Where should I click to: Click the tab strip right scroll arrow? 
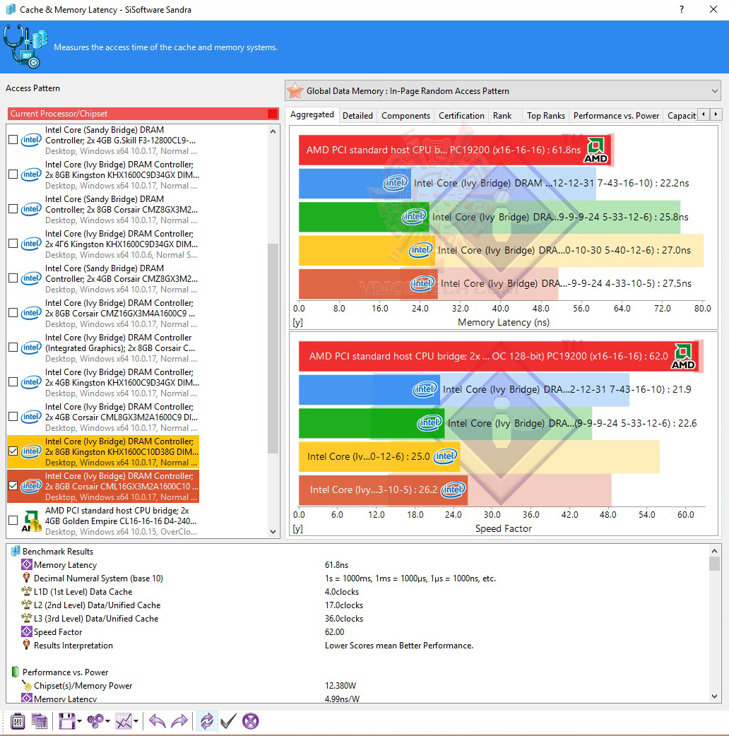click(x=716, y=114)
